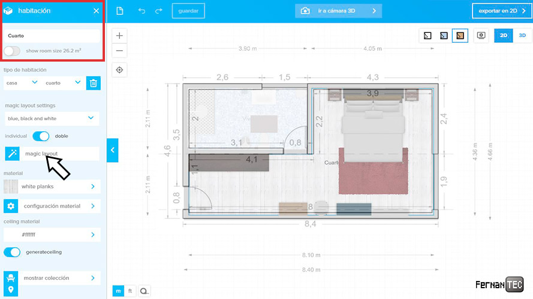Click the furniture collection armchair icon

pos(11,277)
